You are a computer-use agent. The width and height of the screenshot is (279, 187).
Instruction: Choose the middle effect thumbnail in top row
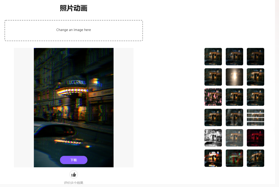[234, 56]
